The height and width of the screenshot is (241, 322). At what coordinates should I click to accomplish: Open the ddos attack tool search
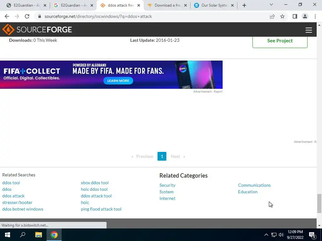96,196
